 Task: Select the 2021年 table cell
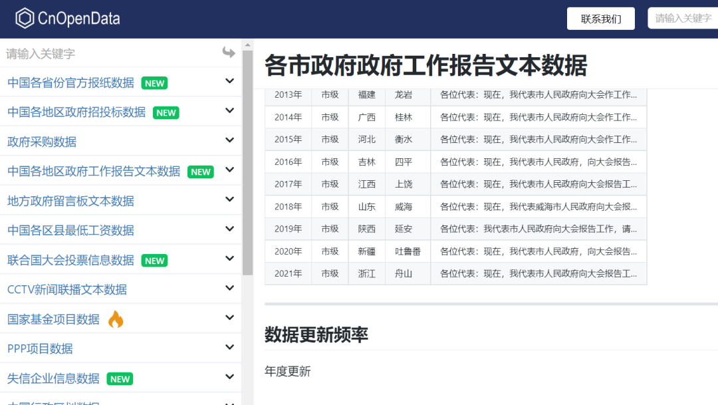click(288, 273)
